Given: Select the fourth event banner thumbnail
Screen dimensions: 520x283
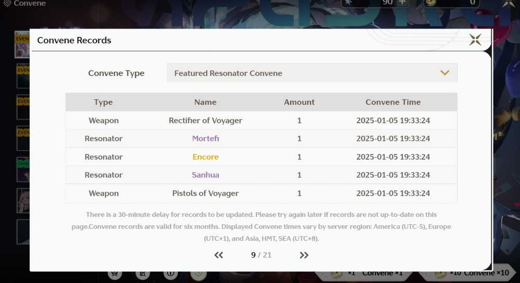Looking at the screenshot, I should pyautogui.click(x=23, y=138).
